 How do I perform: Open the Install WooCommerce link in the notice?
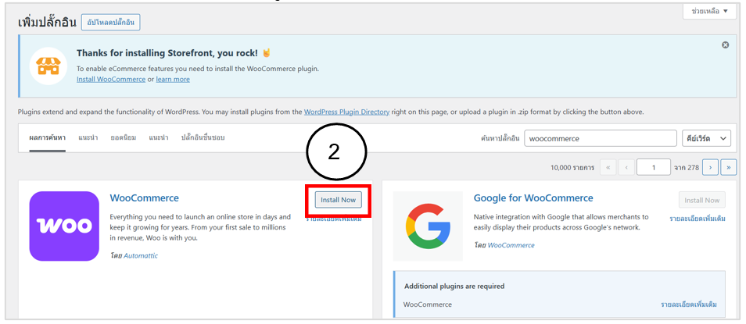(x=113, y=79)
